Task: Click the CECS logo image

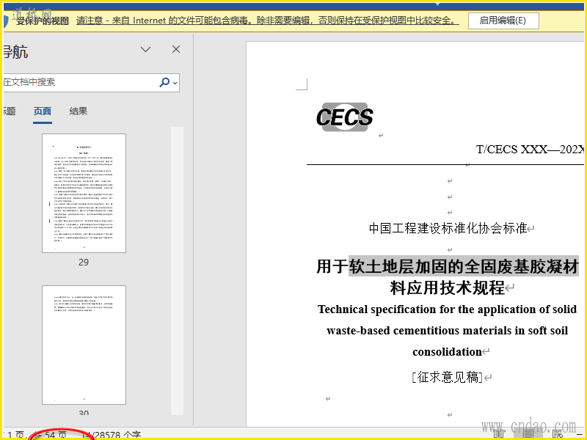Action: [345, 117]
